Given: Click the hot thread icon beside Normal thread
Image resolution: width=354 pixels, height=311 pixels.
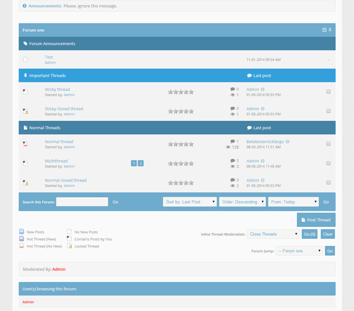Looking at the screenshot, I should click(x=26, y=144).
